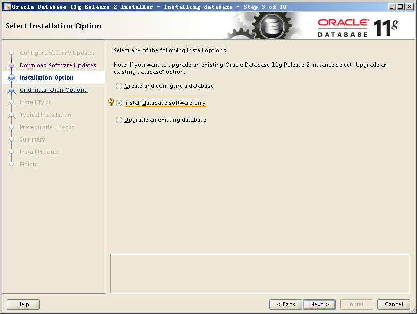Cancel the installation
The height and width of the screenshot is (314, 417).
393,304
